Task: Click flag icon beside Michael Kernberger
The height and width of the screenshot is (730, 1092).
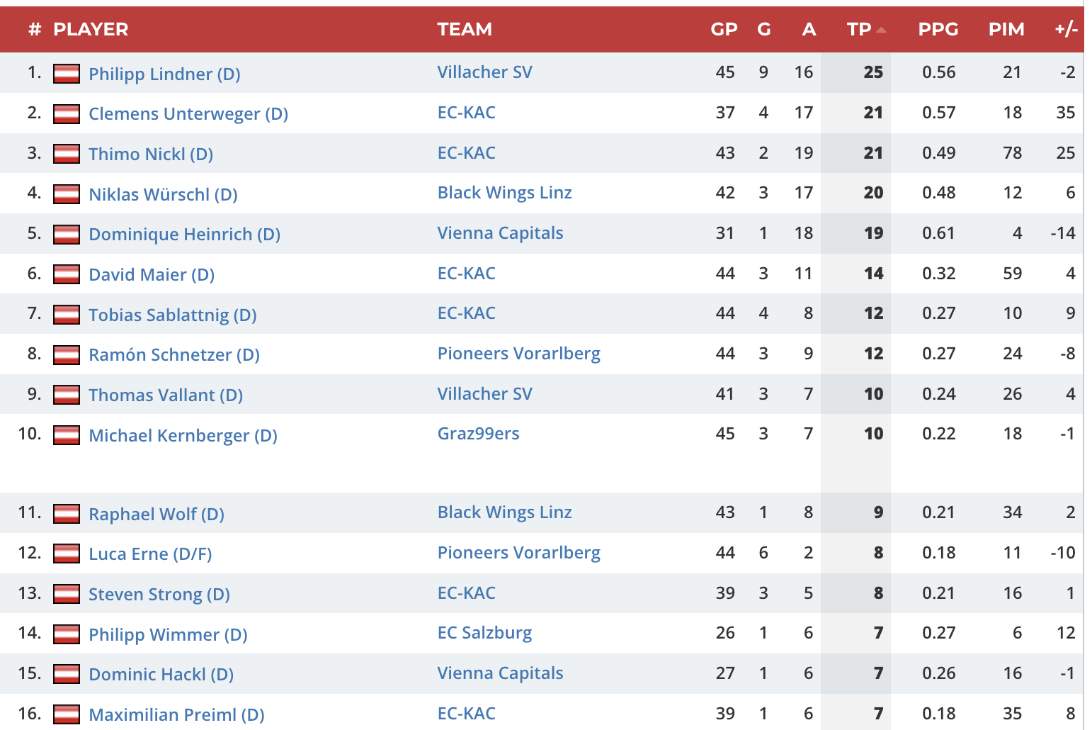Action: pyautogui.click(x=67, y=435)
